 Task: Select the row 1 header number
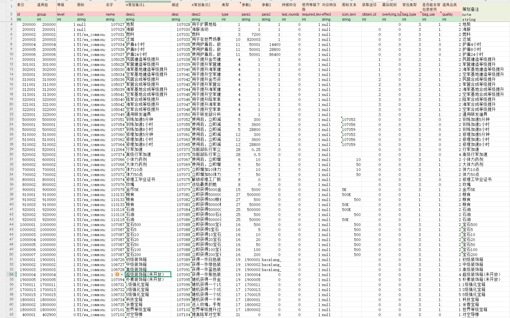[x=11, y=7]
